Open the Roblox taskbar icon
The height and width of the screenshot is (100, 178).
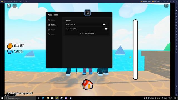point(61,98)
